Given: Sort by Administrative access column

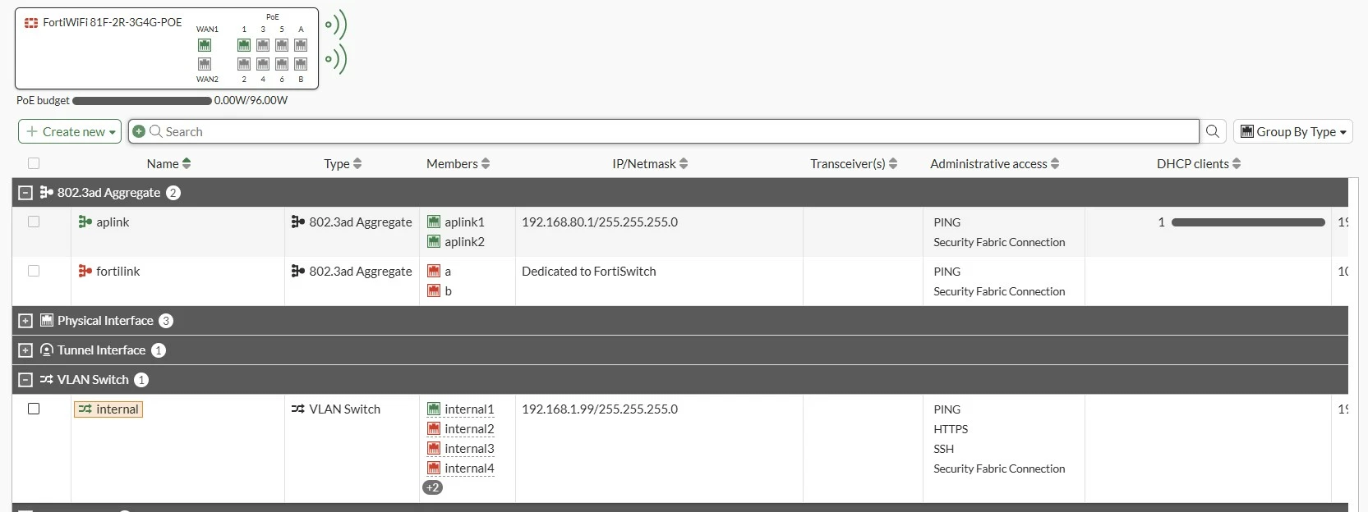Looking at the screenshot, I should [995, 164].
